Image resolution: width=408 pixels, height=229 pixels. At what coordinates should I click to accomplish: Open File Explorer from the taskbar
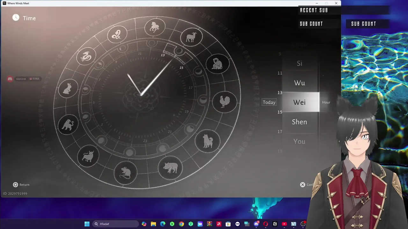tap(153, 224)
